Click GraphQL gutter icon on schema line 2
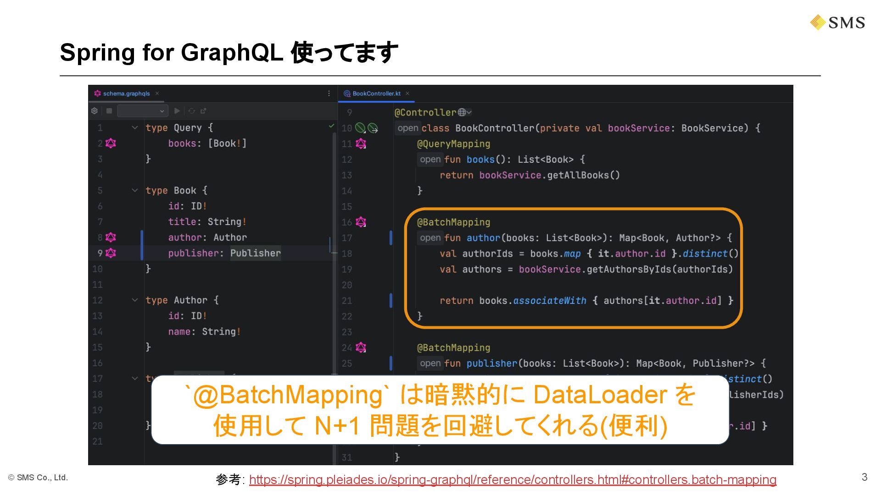Image resolution: width=881 pixels, height=495 pixels. pos(111,143)
